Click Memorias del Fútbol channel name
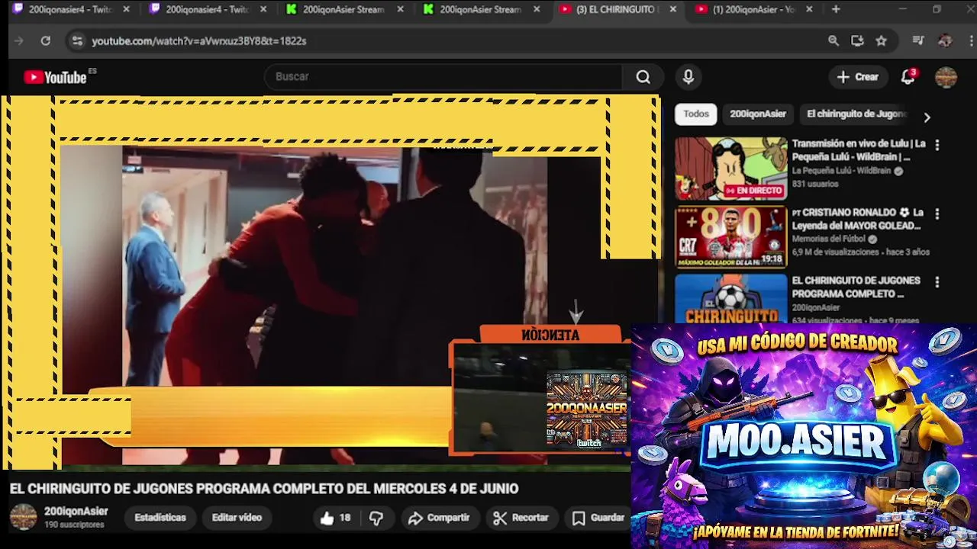The width and height of the screenshot is (977, 549). [829, 239]
